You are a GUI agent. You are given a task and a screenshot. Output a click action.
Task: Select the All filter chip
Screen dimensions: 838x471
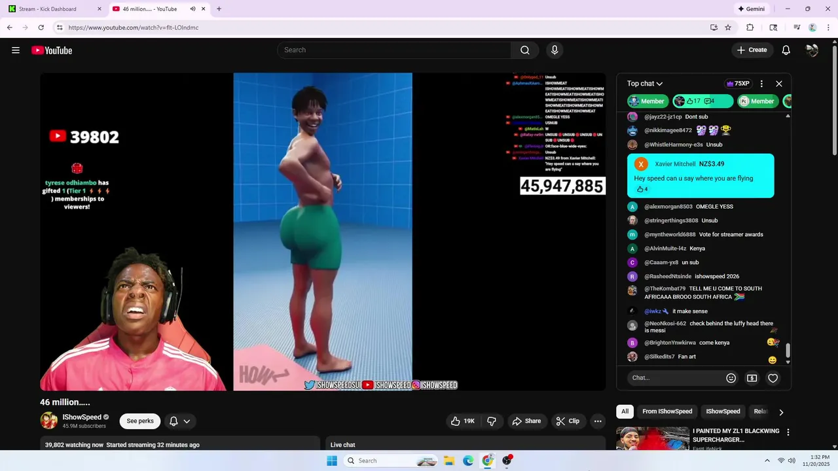click(x=625, y=411)
